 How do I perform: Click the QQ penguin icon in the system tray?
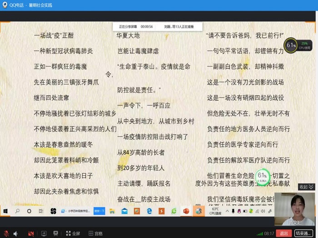[x=239, y=211]
